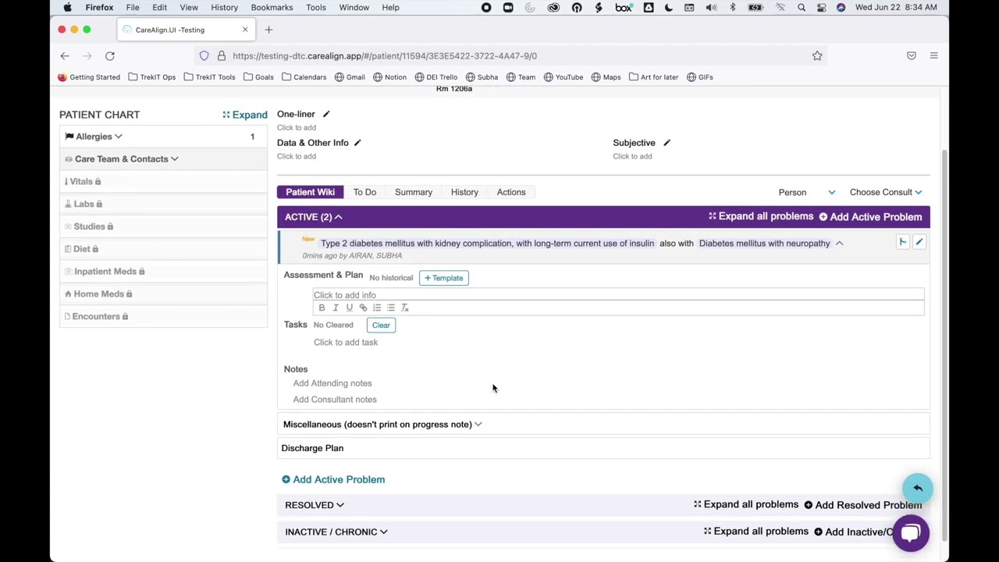Expand all problems in ACTIVE header
Screen dimensions: 999x562
pyautogui.click(x=761, y=216)
